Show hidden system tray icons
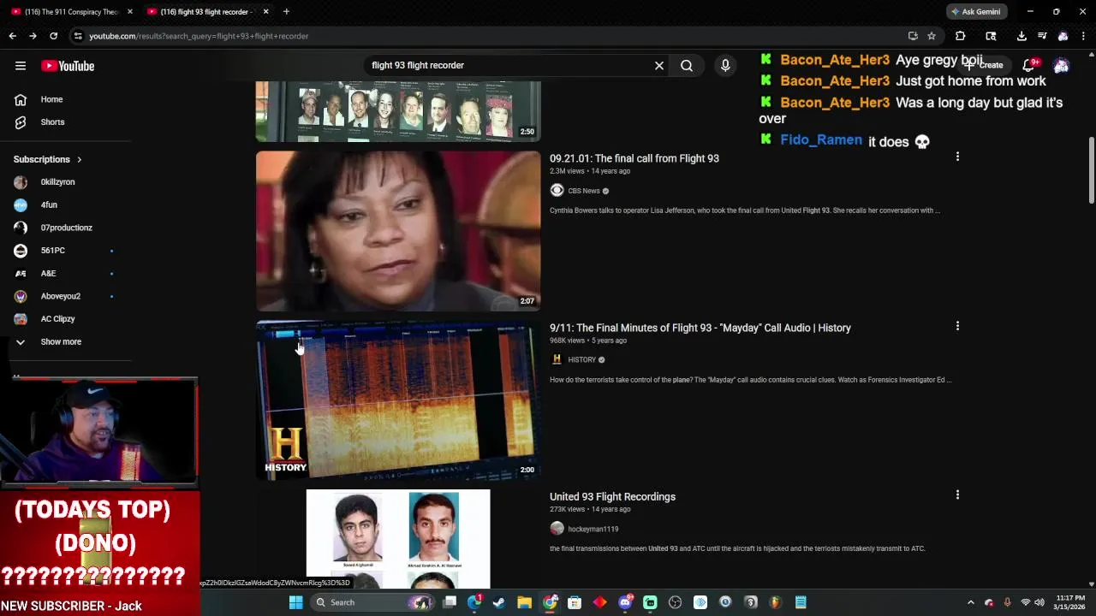This screenshot has width=1096, height=616. click(x=971, y=602)
